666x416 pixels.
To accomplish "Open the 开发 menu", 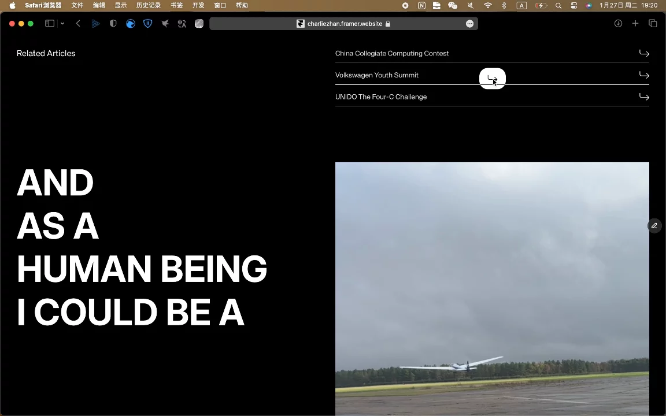I will [198, 6].
